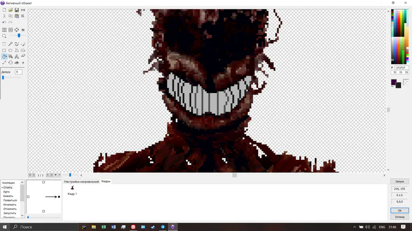Select the Polygon shape tool
The width and height of the screenshot is (412, 231).
(x=16, y=50)
